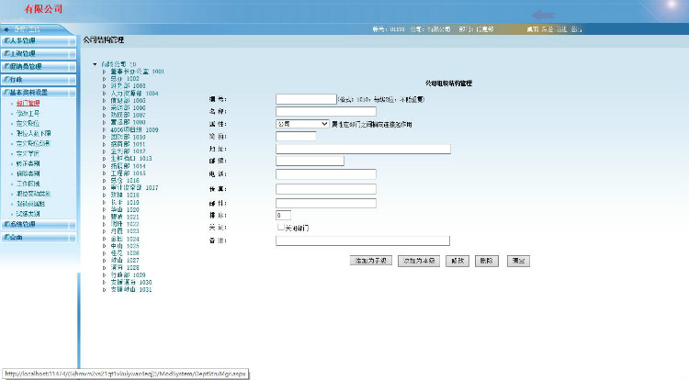Screen dimensions: 689x380
Task: Select department label with code 1011
Action: pyautogui.click(x=128, y=144)
